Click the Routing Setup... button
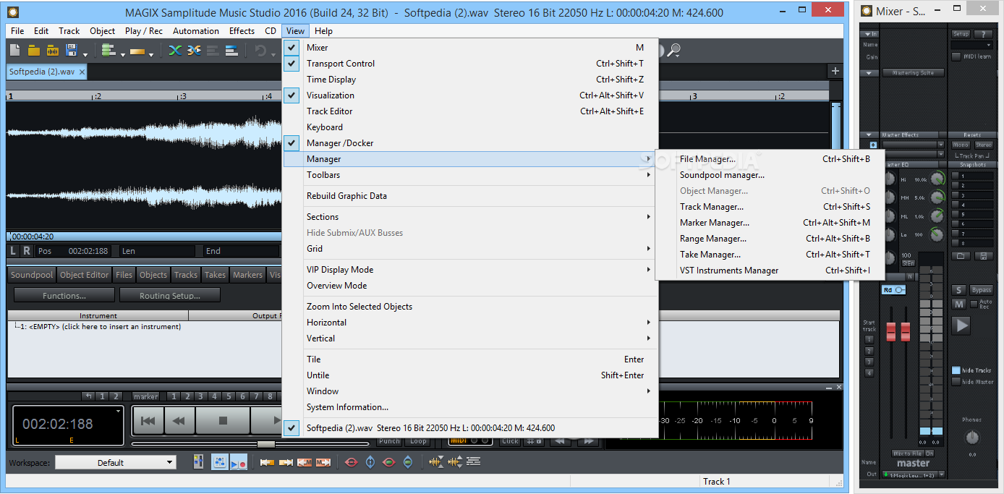The width and height of the screenshot is (1004, 494). 170,295
